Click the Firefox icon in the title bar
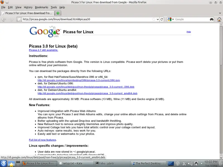The width and height of the screenshot is (223, 167). [x=2, y=2]
